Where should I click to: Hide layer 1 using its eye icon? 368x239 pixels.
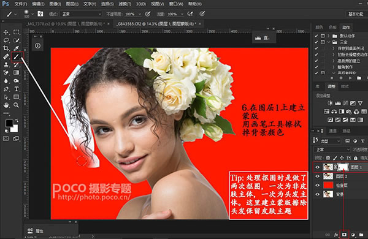tap(318, 167)
